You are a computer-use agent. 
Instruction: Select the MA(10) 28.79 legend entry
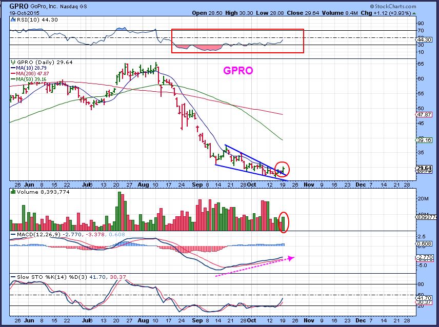click(29, 68)
